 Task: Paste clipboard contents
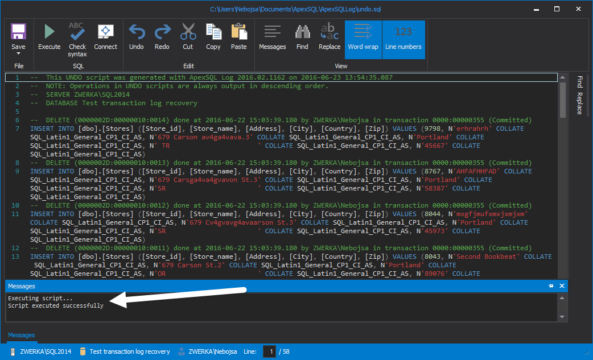pos(238,36)
